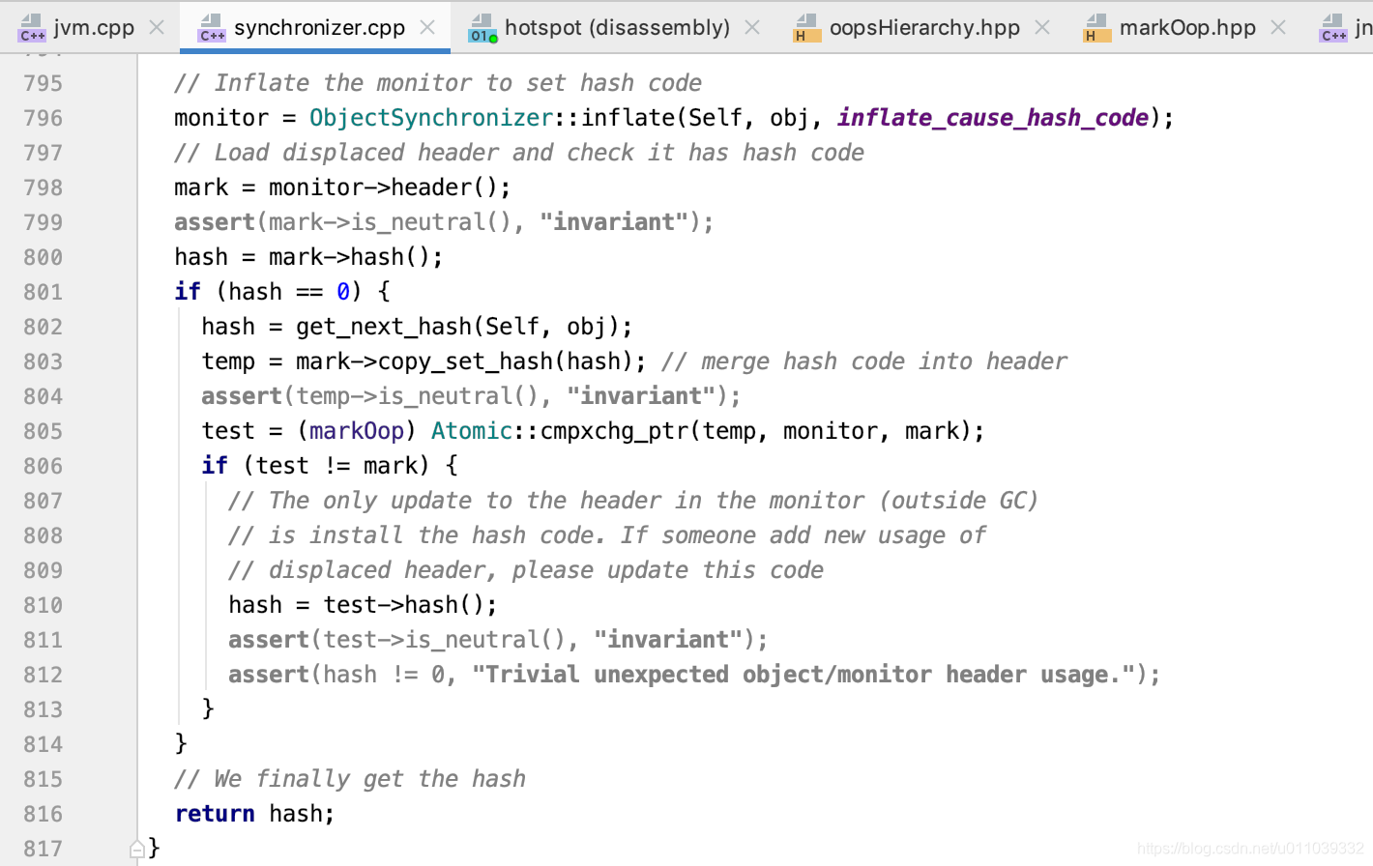The height and width of the screenshot is (866, 1373).
Task: Click the inflate_cause_hash_code argument on line 796
Action: (991, 117)
